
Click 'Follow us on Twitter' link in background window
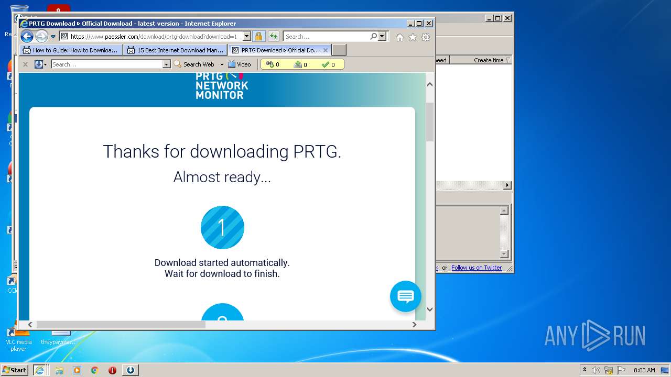(477, 268)
